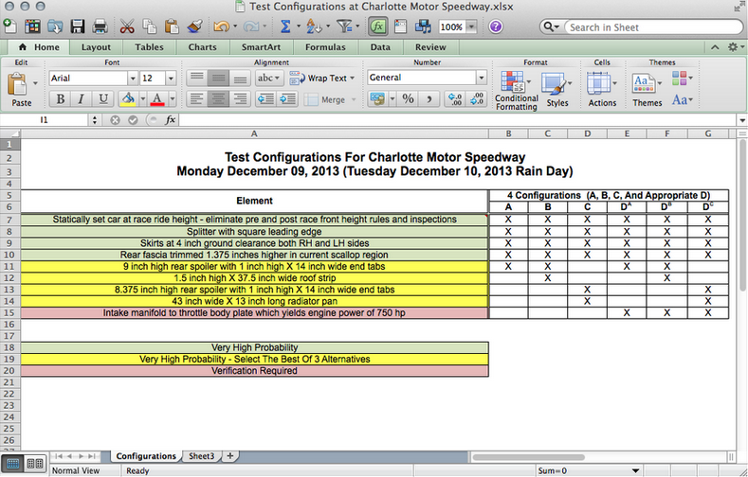Click the Copy icon

150,26
